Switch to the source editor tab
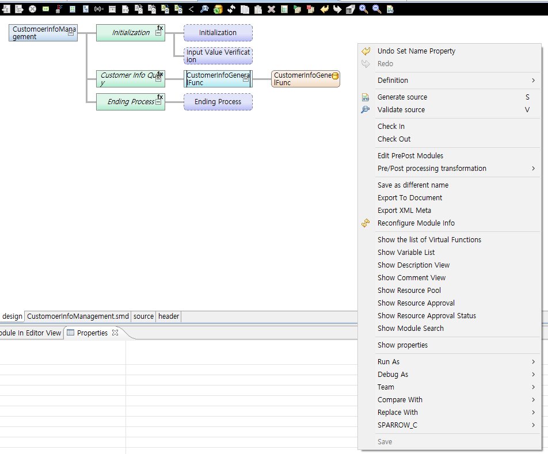The width and height of the screenshot is (548, 454). [x=143, y=316]
